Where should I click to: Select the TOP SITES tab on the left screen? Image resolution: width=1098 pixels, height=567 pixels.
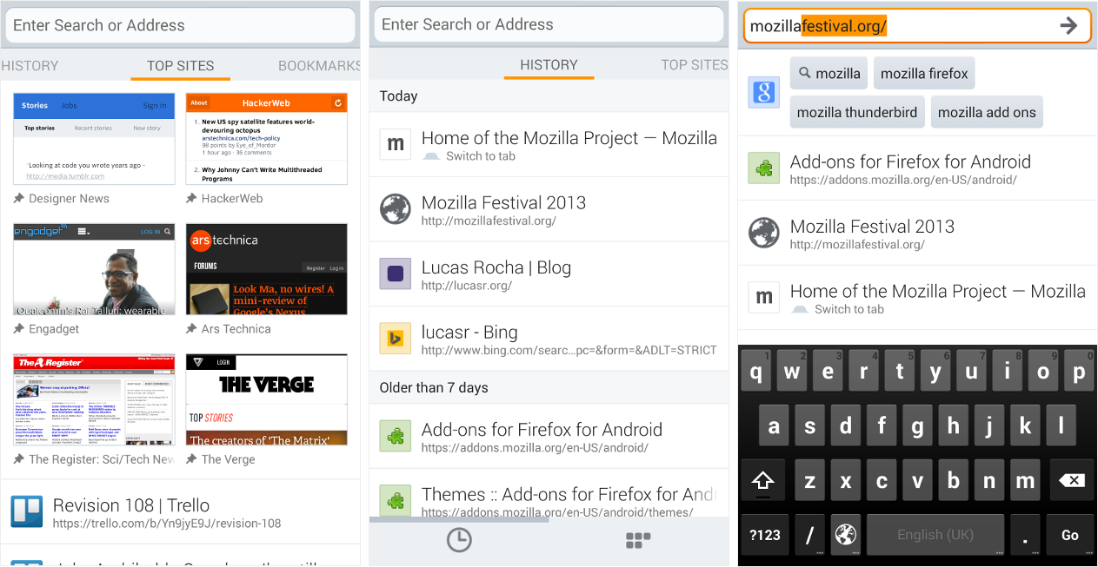181,66
